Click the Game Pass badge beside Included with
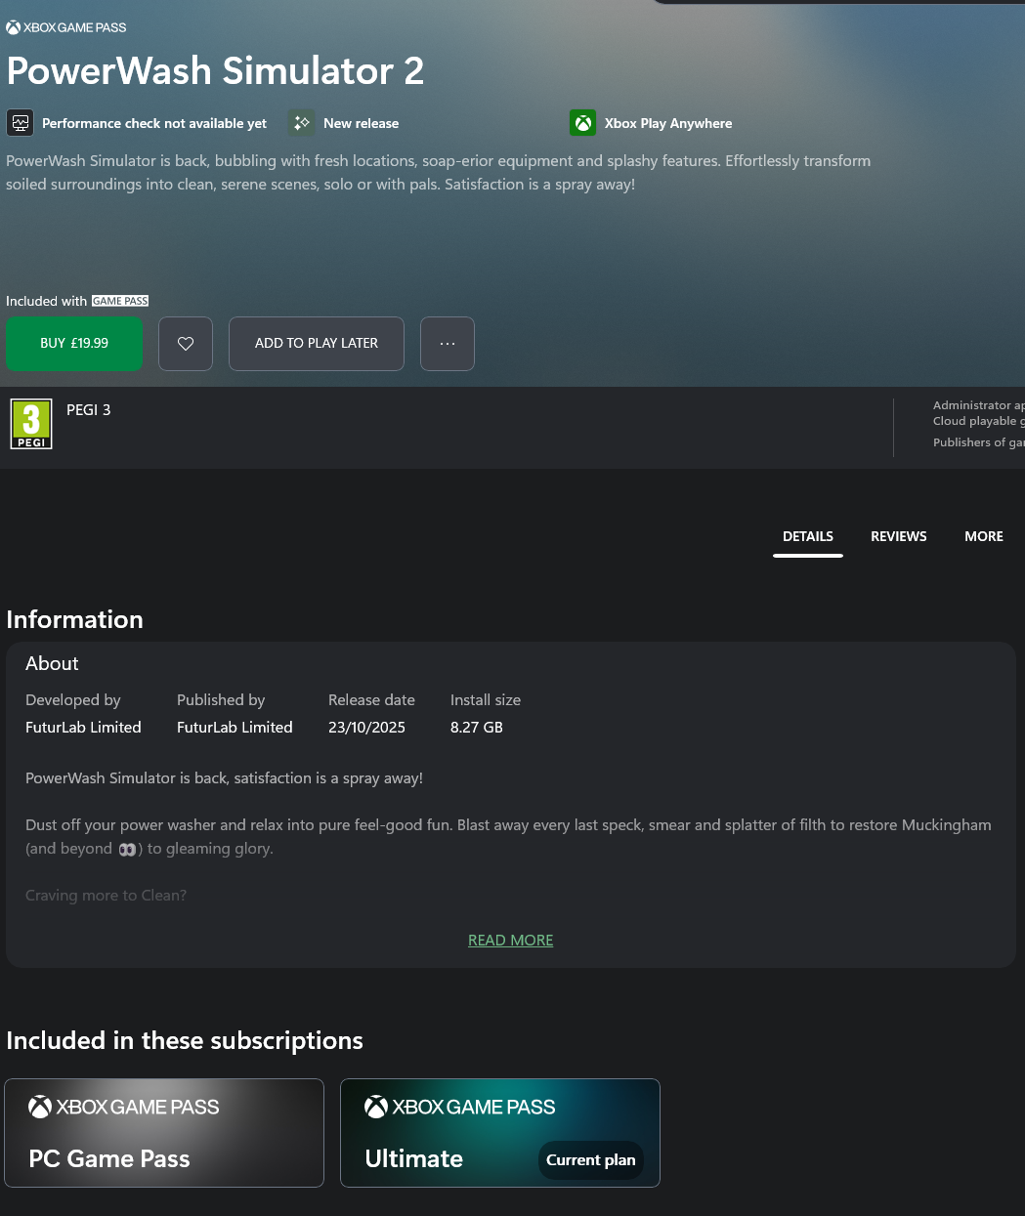The image size is (1025, 1216). pos(120,301)
